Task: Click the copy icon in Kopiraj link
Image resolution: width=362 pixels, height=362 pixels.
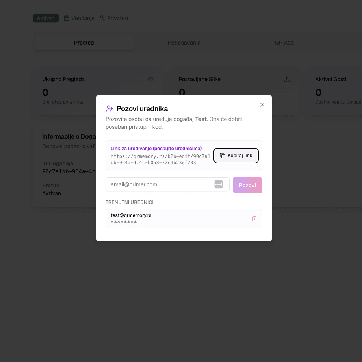Action: [223, 156]
